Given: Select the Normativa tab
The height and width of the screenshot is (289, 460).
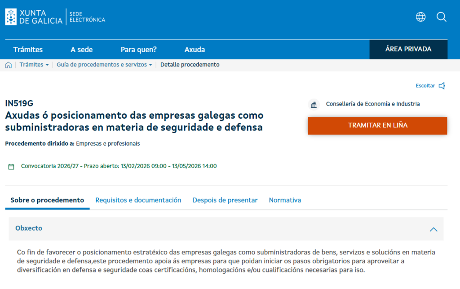Looking at the screenshot, I should (285, 200).
